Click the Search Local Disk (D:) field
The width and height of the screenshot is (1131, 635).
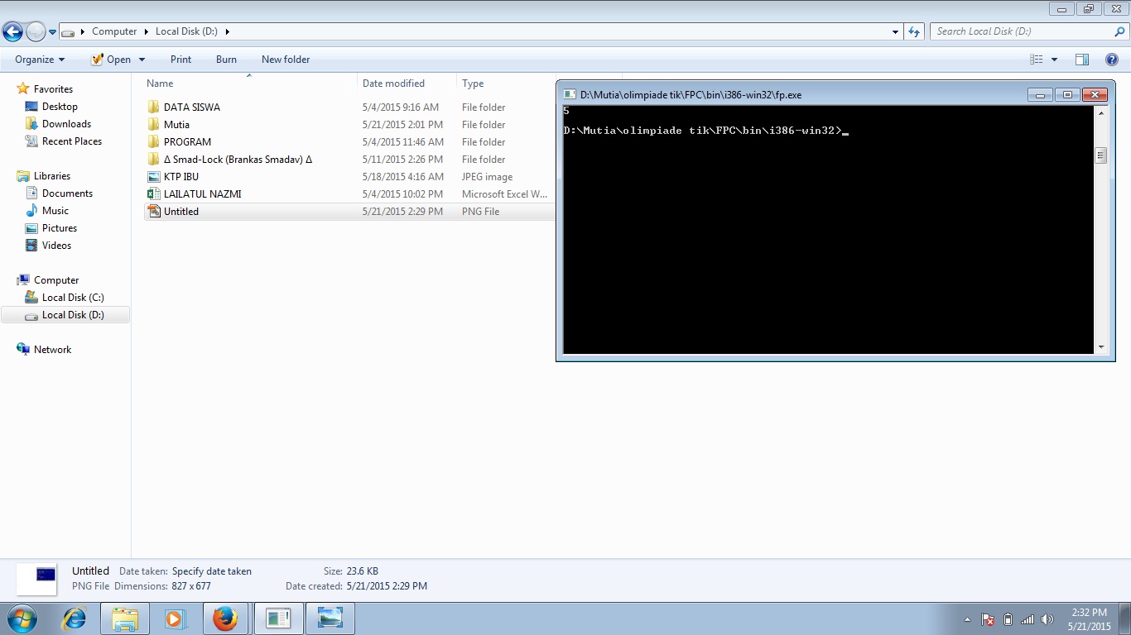(1023, 31)
